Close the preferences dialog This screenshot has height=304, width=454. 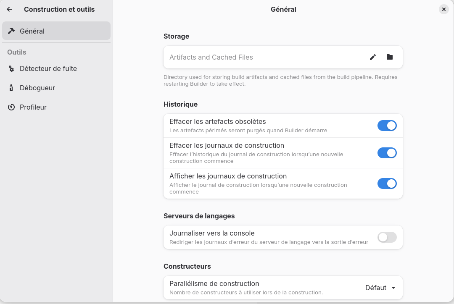(x=443, y=9)
